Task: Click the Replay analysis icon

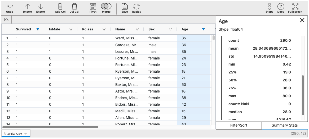Action: pyautogui.click(x=136, y=8)
